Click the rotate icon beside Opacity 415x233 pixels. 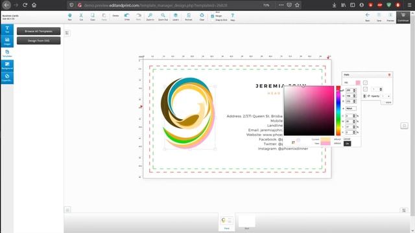pyautogui.click(x=369, y=96)
